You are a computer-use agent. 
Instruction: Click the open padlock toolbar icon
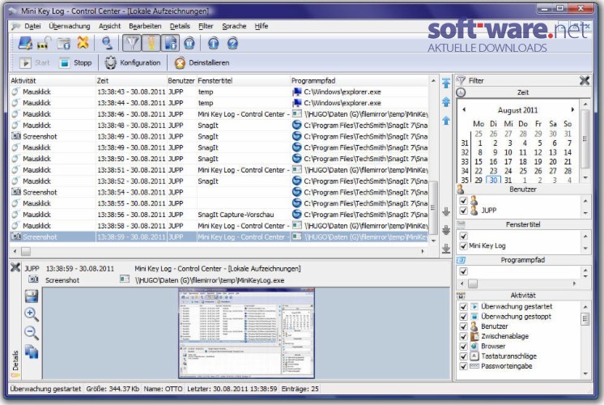pos(44,43)
